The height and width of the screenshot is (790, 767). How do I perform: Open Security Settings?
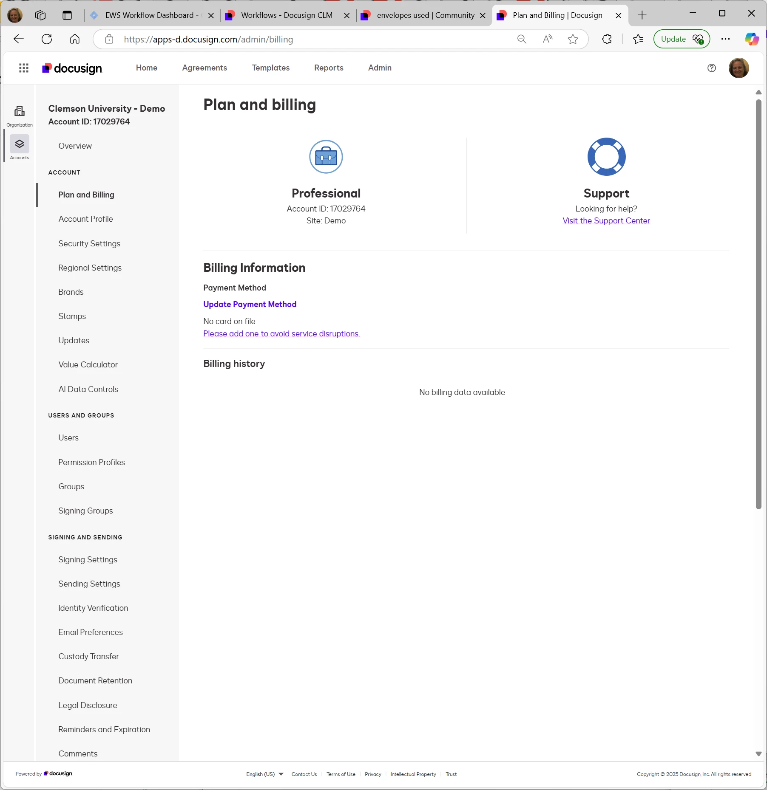click(89, 243)
